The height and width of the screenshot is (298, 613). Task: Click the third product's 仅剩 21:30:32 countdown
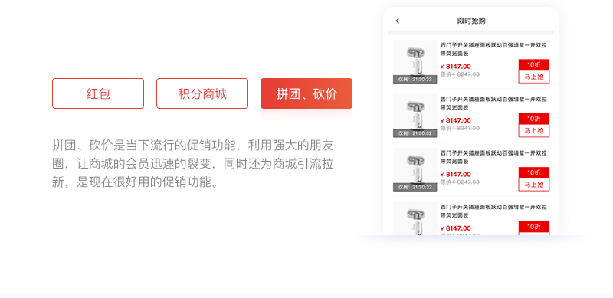[415, 188]
